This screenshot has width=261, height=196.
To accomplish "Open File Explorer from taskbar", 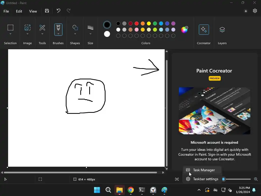I will coord(119,190).
